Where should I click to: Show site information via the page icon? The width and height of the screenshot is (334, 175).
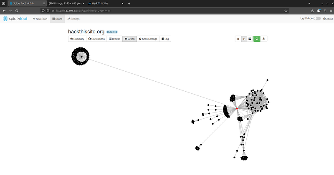(x=48, y=11)
